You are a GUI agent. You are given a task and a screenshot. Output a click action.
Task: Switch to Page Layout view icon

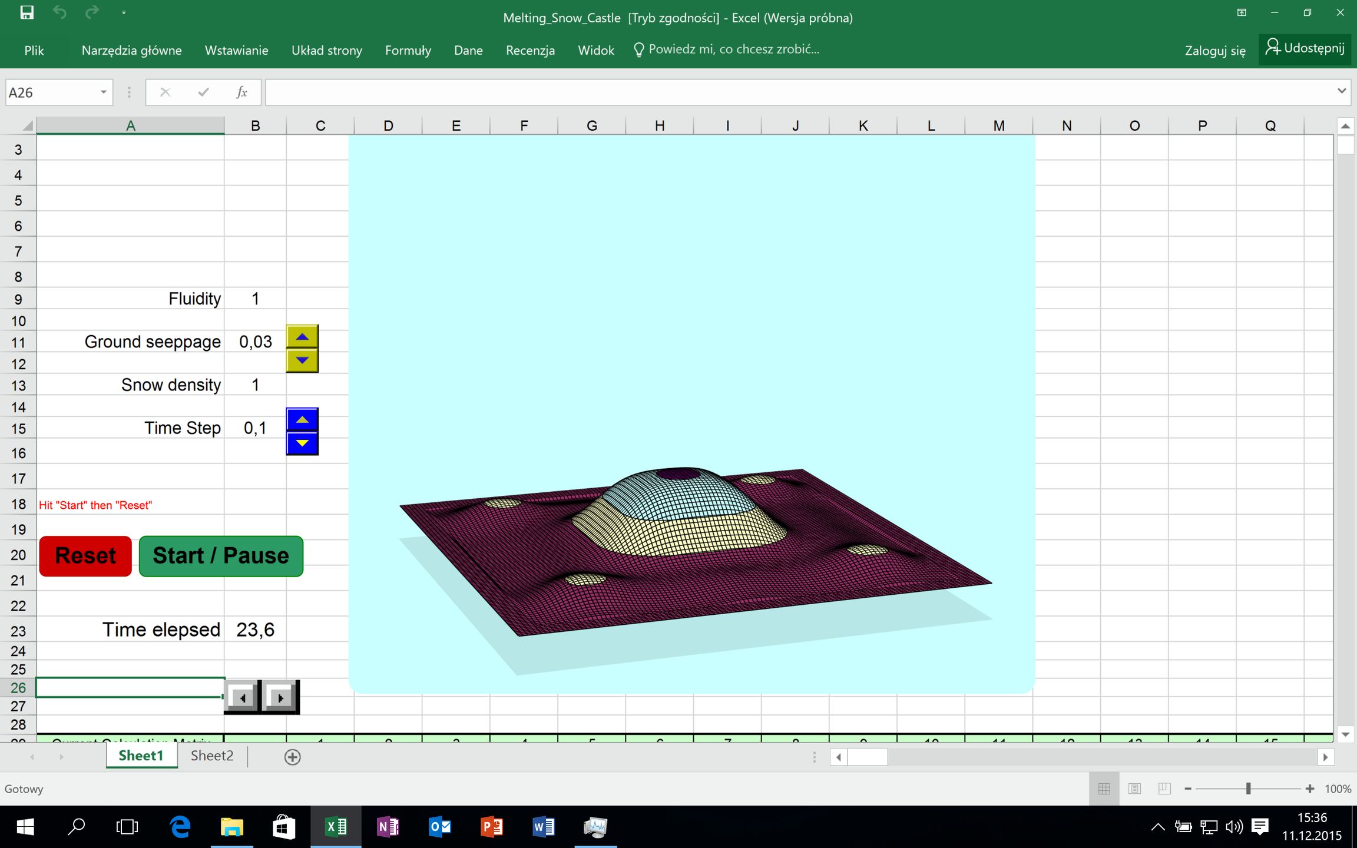(1134, 789)
